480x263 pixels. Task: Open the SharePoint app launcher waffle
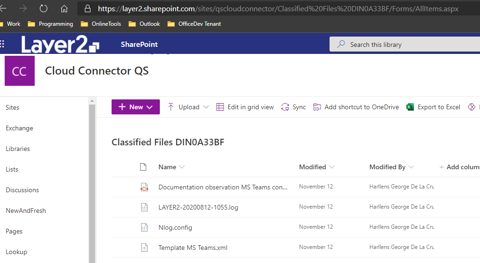point(2,44)
